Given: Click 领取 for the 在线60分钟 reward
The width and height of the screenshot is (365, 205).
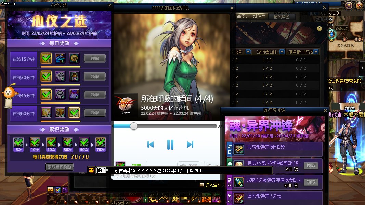Looking at the screenshot, I should (95, 113).
